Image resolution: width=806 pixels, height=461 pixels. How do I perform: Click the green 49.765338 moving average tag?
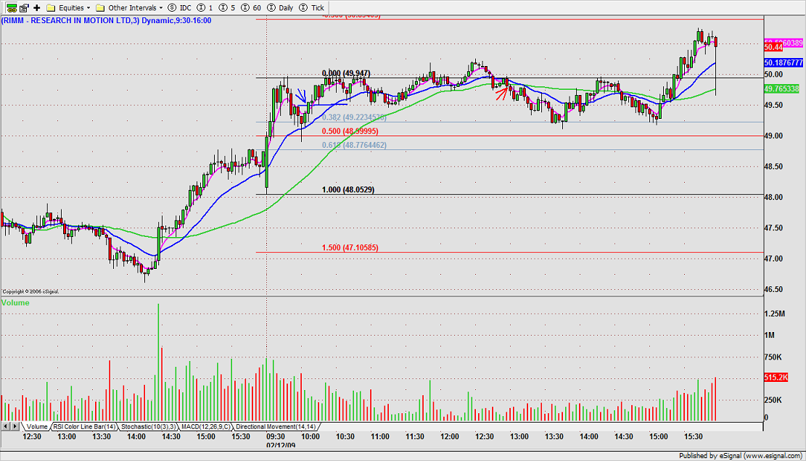782,89
